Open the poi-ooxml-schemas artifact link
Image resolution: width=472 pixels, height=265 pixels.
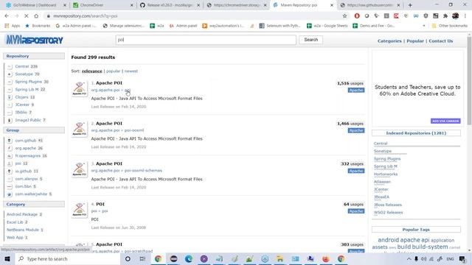pos(143,171)
